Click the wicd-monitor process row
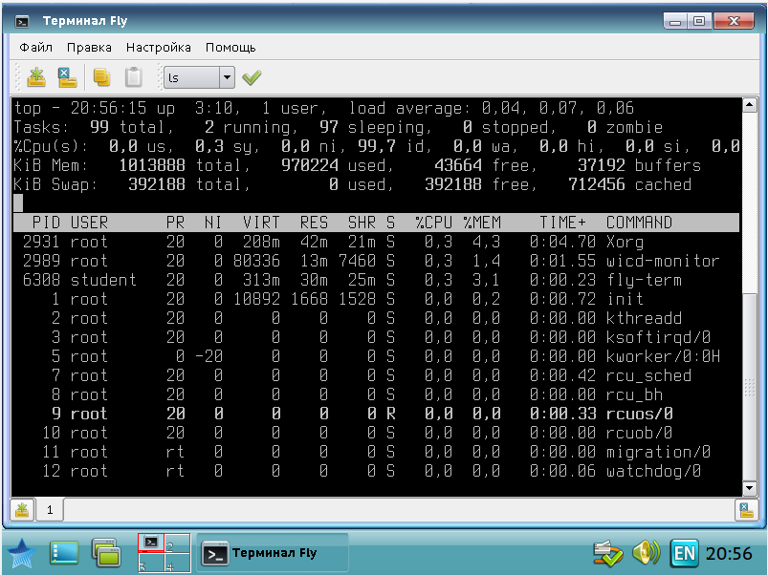This screenshot has height=575, width=768. tap(376, 261)
